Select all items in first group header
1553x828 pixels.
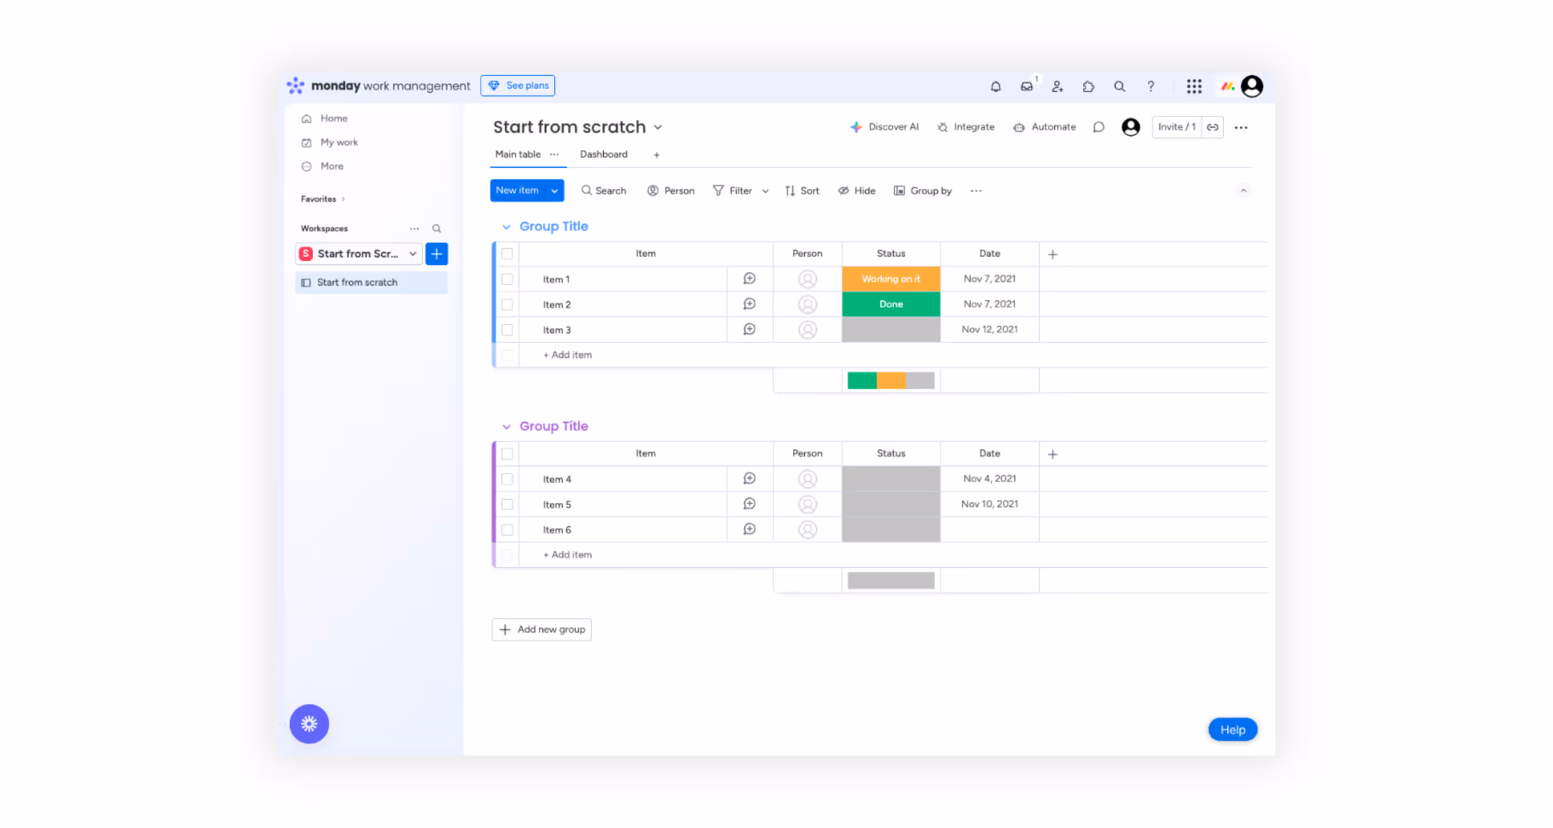click(507, 254)
